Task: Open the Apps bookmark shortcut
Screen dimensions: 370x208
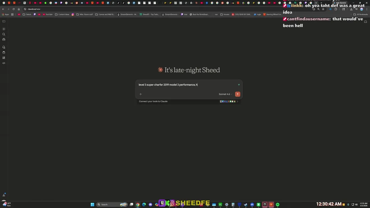Action: click(5, 14)
